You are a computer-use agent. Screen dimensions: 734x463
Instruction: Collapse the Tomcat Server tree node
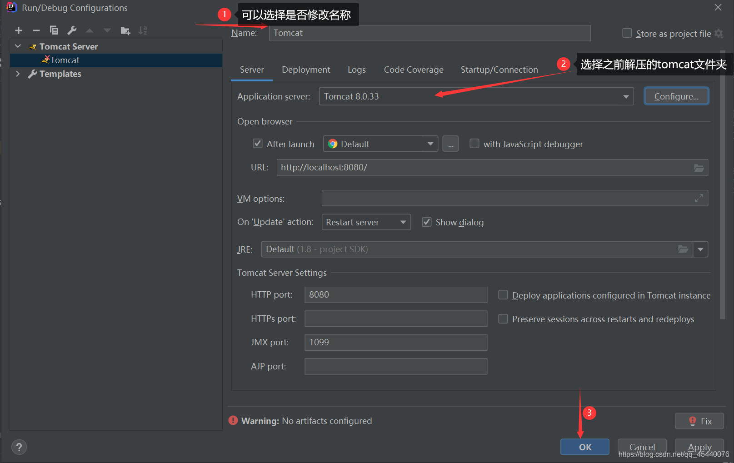(18, 46)
